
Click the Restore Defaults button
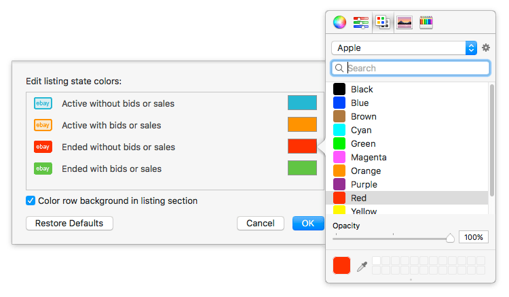tap(69, 223)
